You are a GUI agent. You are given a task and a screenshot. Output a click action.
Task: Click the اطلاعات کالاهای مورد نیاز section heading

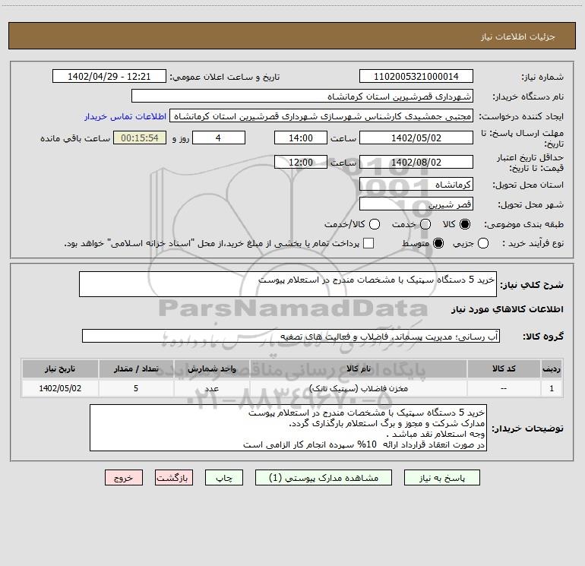pyautogui.click(x=508, y=309)
